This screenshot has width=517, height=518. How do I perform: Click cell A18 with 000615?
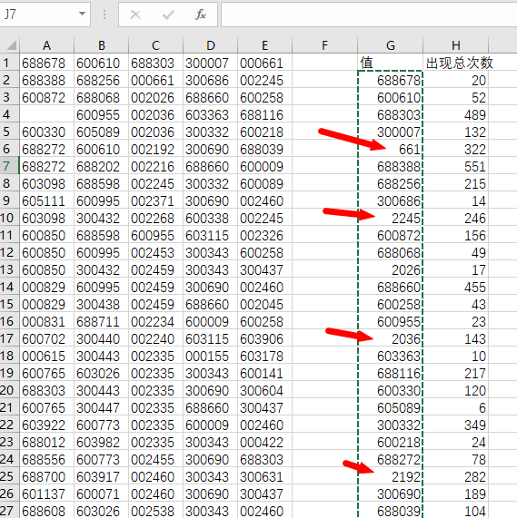coord(47,356)
